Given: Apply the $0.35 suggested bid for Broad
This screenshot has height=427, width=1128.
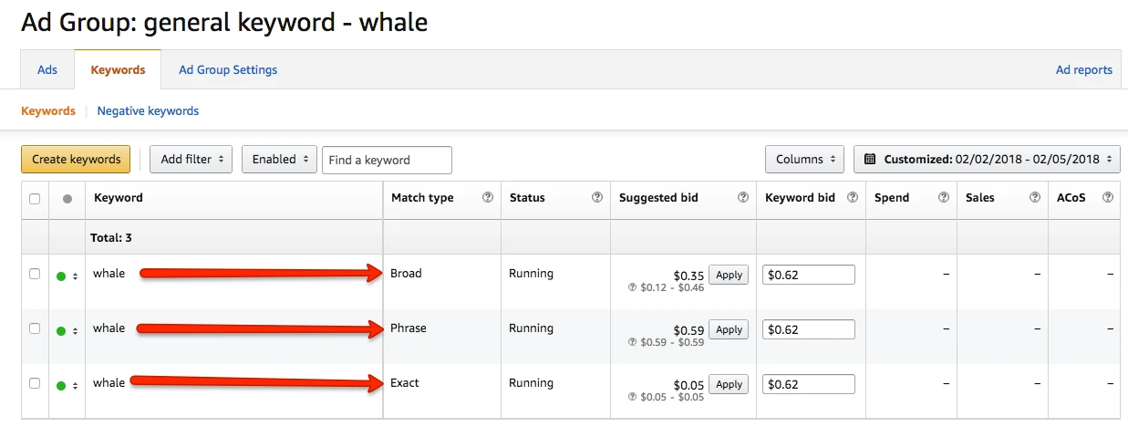Looking at the screenshot, I should (729, 275).
